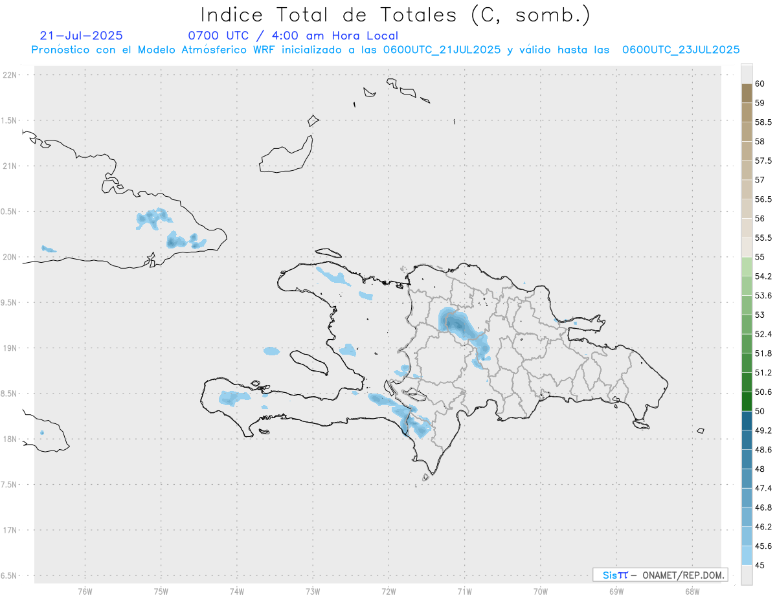This screenshot has height=600, width=777.
Task: Click the dark blue swatch between 49.2 and 50
Action: tap(747, 421)
